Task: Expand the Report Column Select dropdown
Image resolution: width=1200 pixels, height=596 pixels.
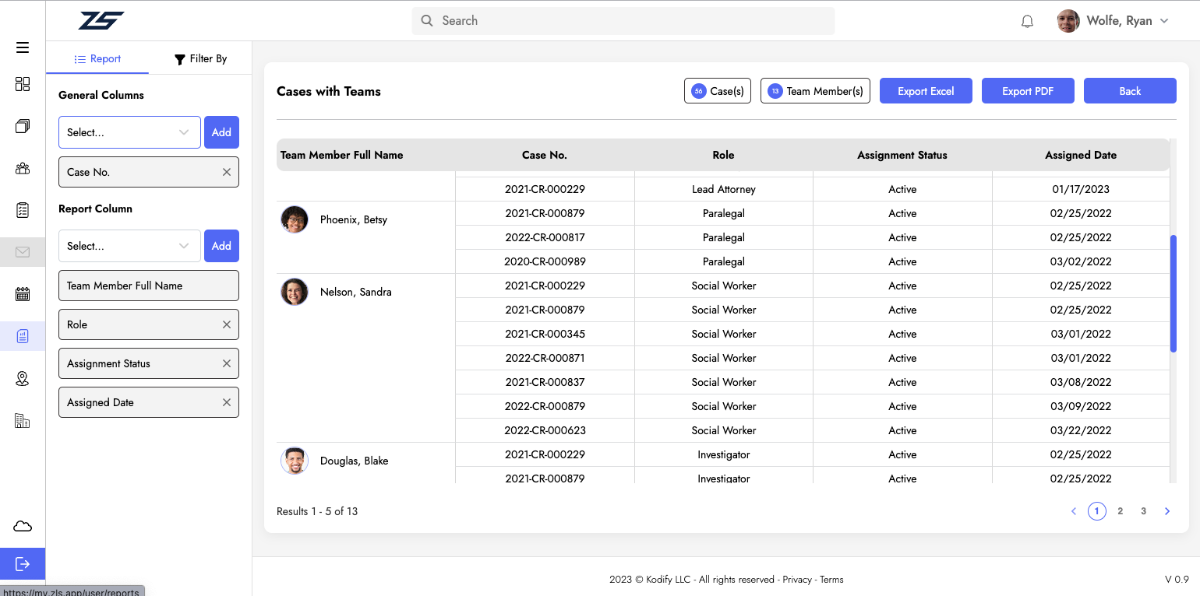Action: click(129, 246)
